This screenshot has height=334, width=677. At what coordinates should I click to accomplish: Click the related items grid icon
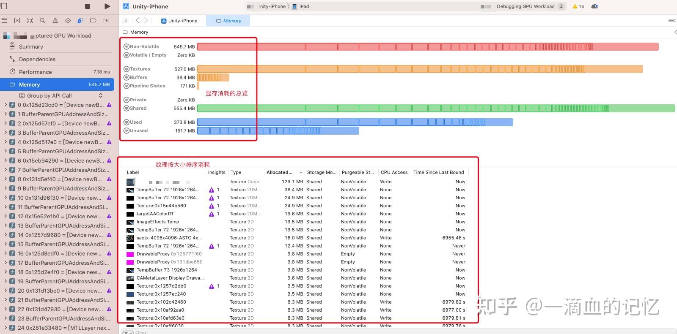tap(125, 20)
